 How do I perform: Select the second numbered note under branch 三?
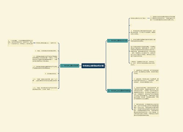[146, 81]
